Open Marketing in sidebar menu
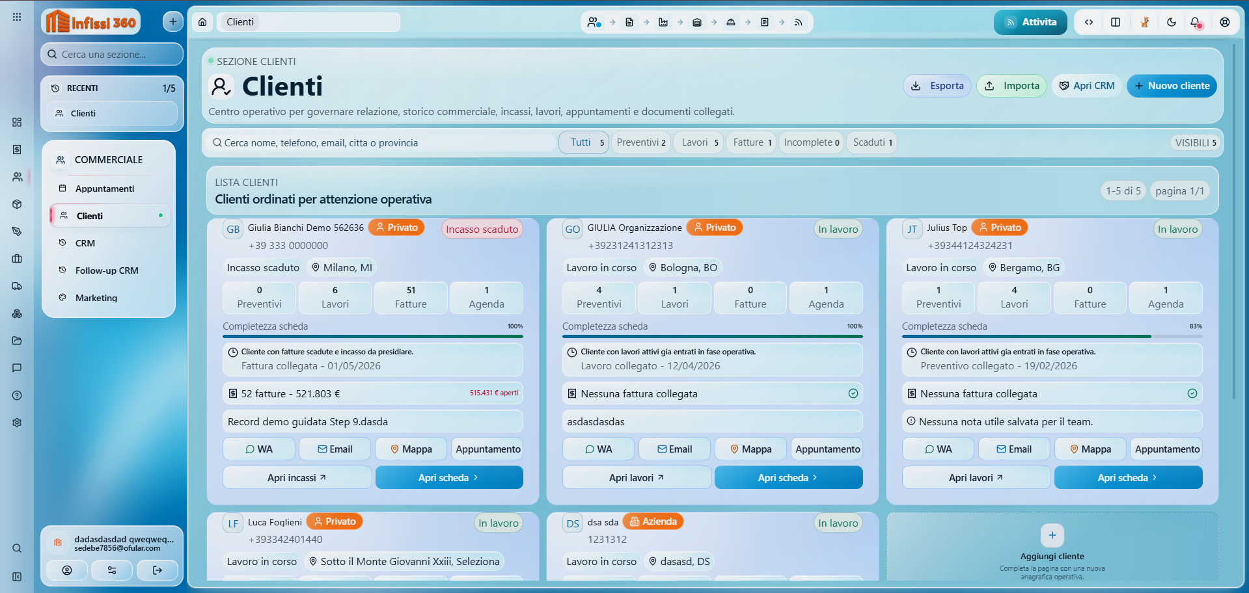 click(109, 298)
